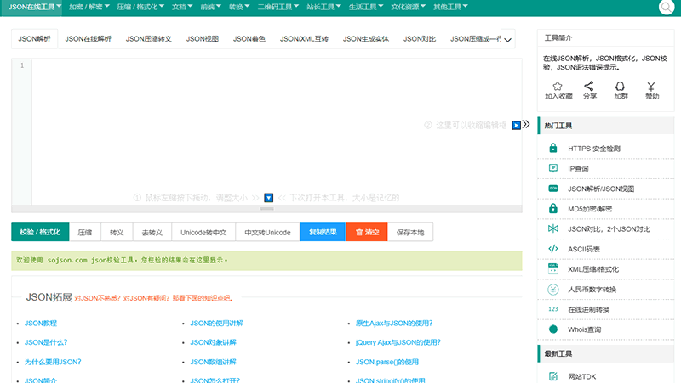Click the 分享 share icon
The width and height of the screenshot is (681, 383).
pyautogui.click(x=589, y=87)
